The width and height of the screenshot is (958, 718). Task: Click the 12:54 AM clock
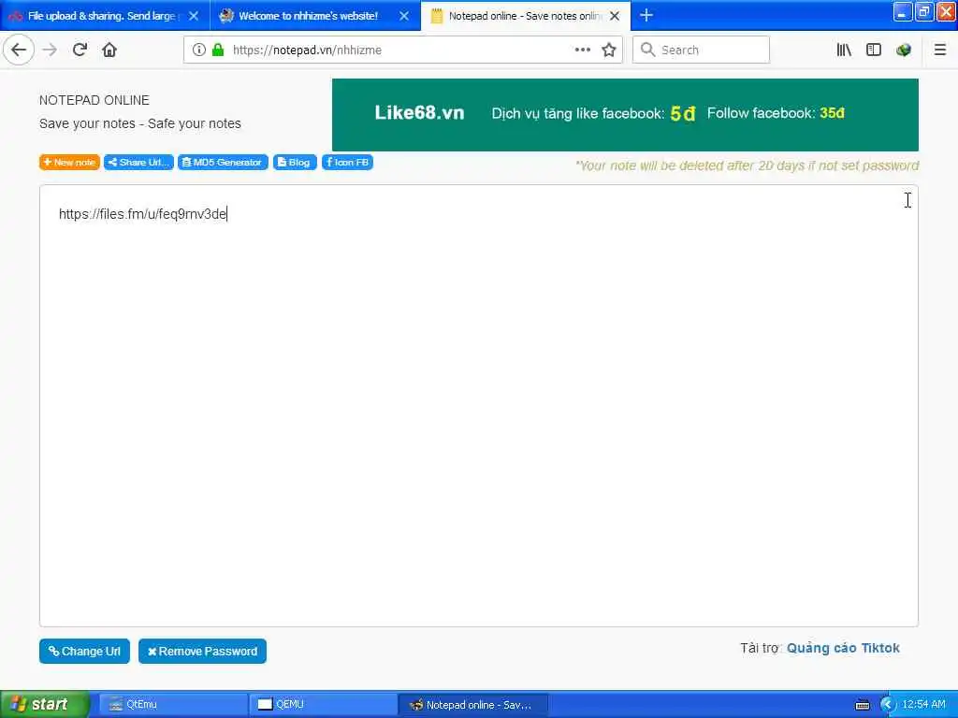click(x=923, y=705)
